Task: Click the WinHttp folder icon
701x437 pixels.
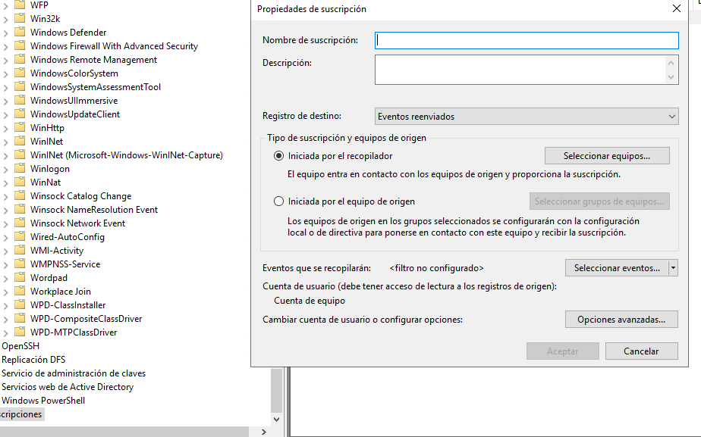Action: (x=20, y=128)
